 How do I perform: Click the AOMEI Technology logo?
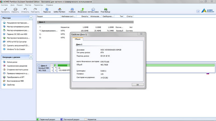(x=208, y=10)
